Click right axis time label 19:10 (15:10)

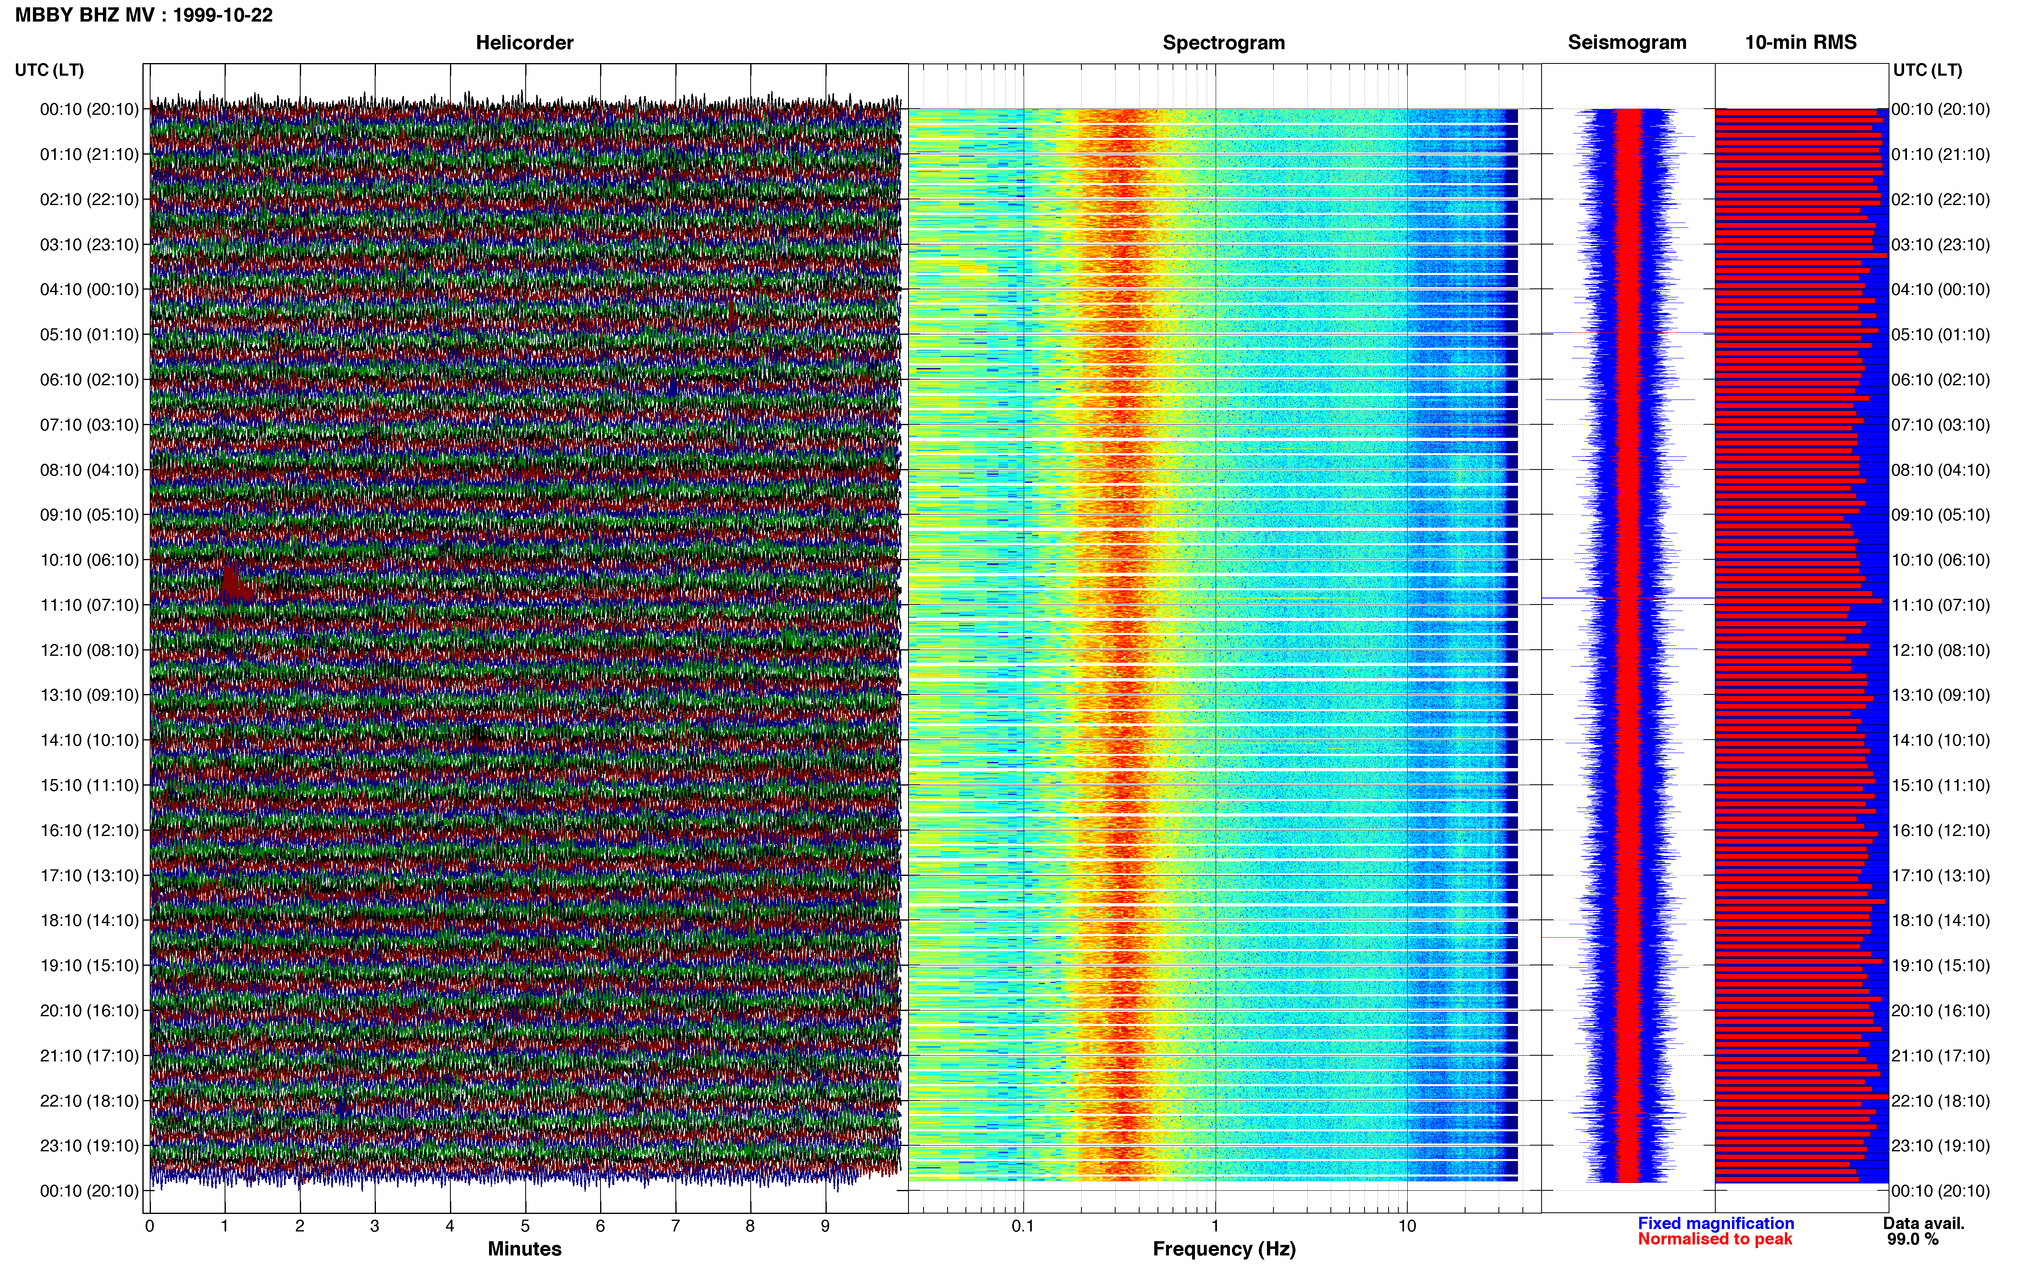pyautogui.click(x=1941, y=965)
